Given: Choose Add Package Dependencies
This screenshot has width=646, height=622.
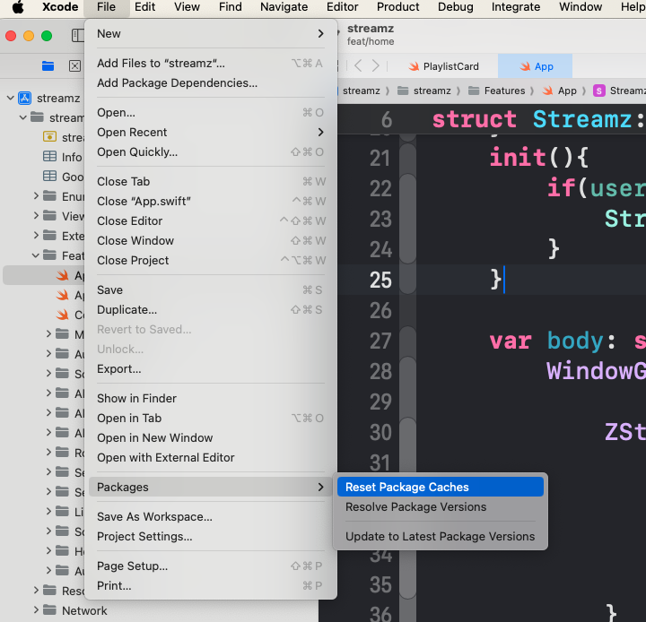Looking at the screenshot, I should [x=211, y=83].
